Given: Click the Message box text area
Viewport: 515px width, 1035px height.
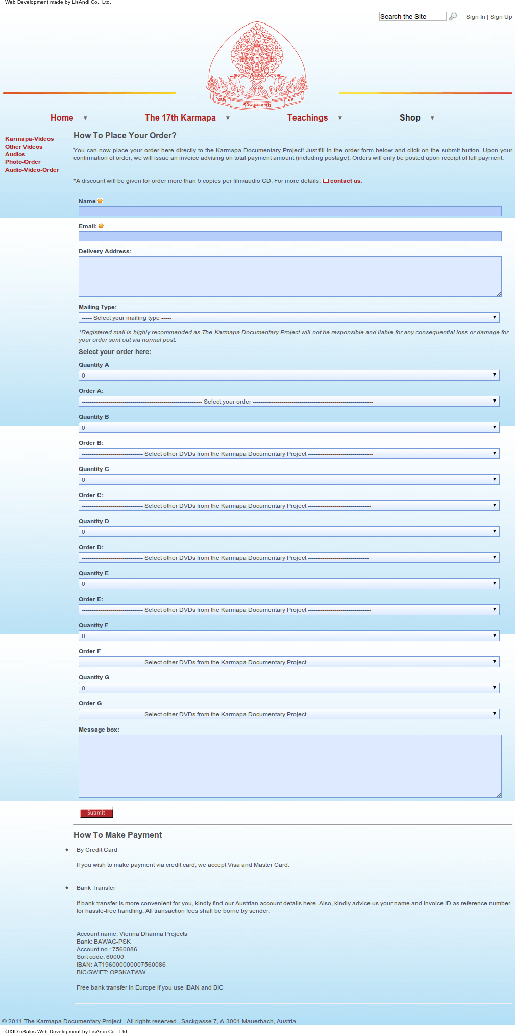Looking at the screenshot, I should click(x=290, y=766).
